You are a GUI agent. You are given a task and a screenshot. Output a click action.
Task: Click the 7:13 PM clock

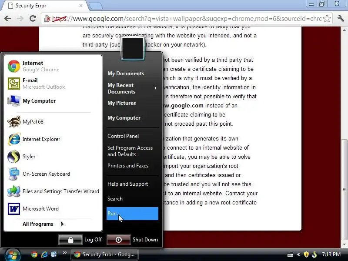pos(331,254)
